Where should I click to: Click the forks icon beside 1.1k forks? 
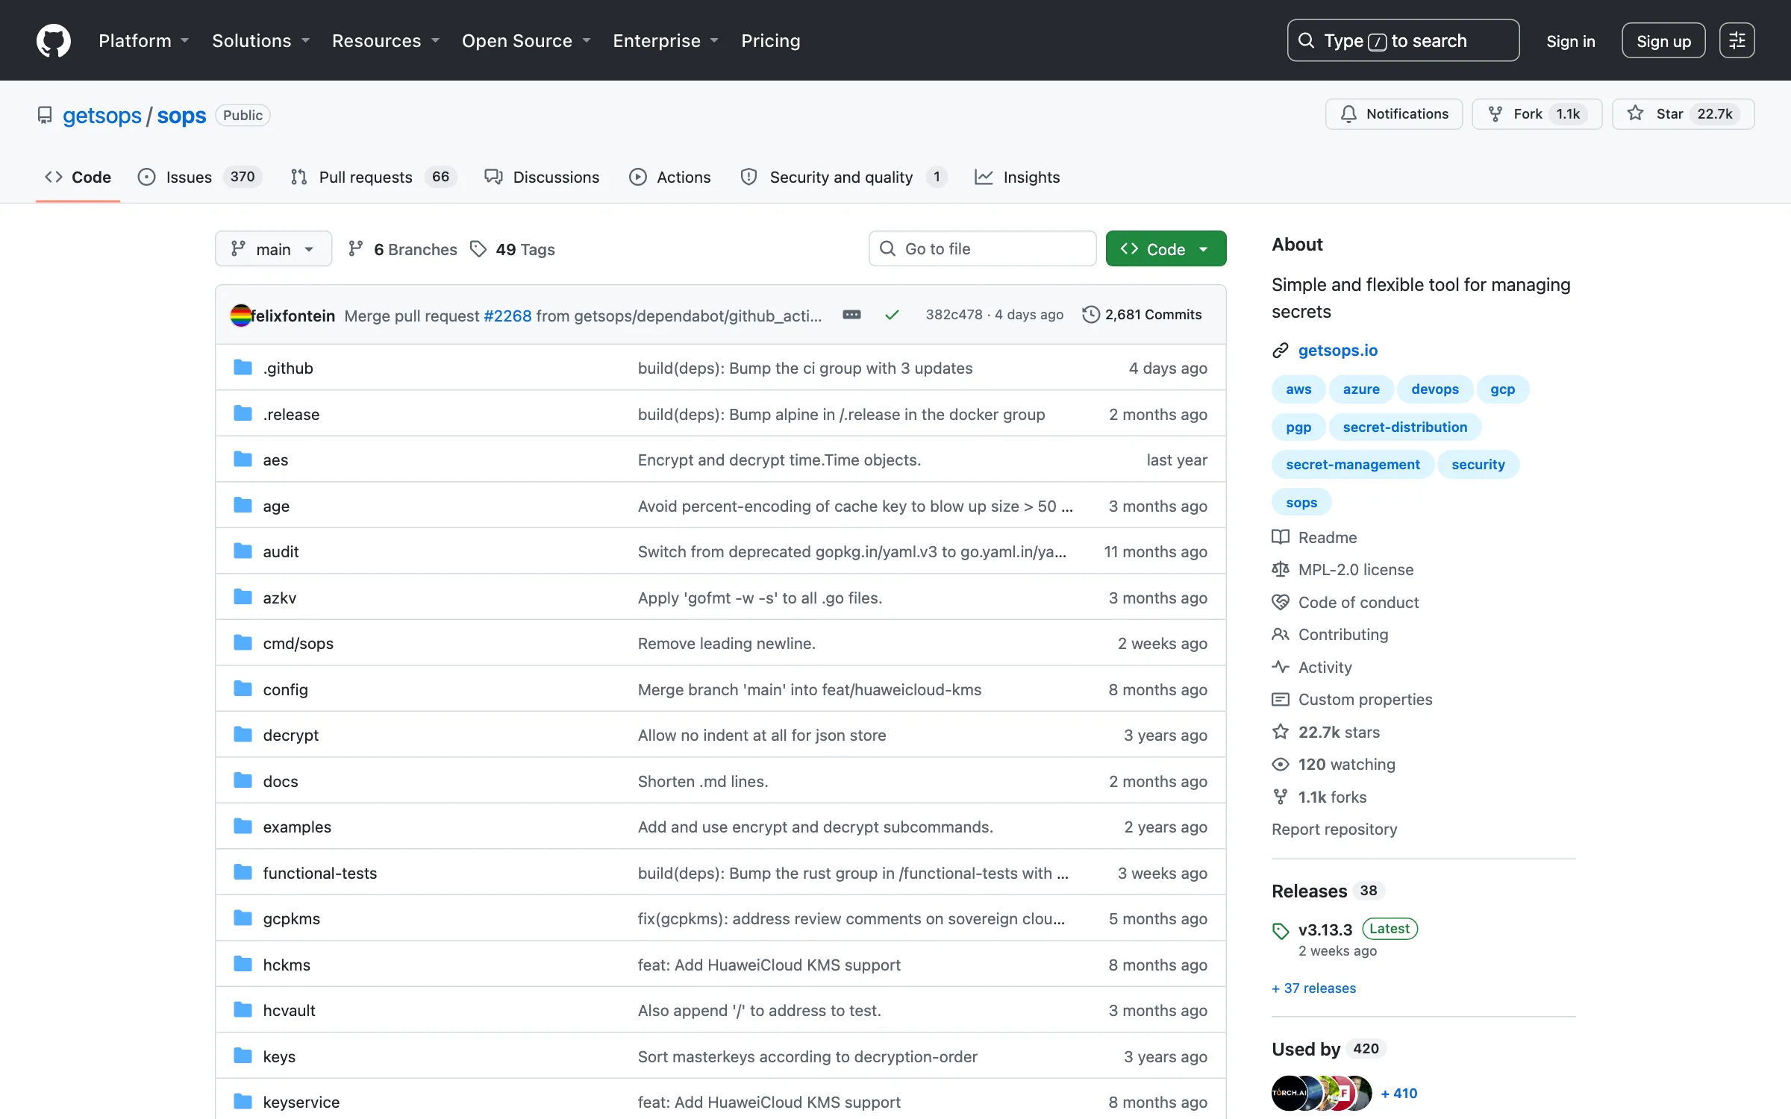[1281, 797]
